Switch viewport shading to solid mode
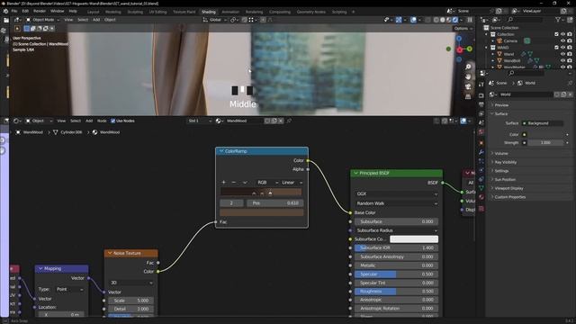576x324 pixels. click(443, 20)
